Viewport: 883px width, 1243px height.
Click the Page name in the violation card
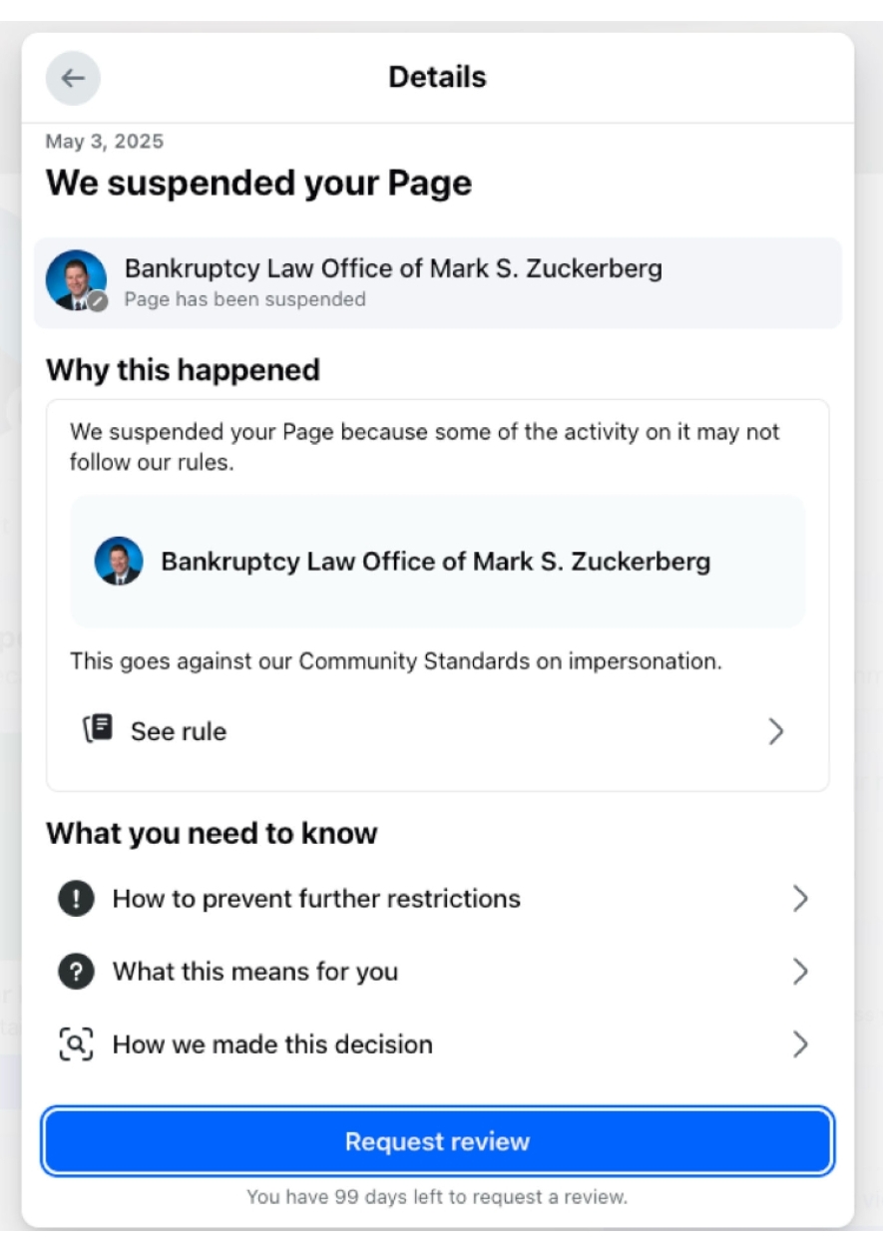435,561
